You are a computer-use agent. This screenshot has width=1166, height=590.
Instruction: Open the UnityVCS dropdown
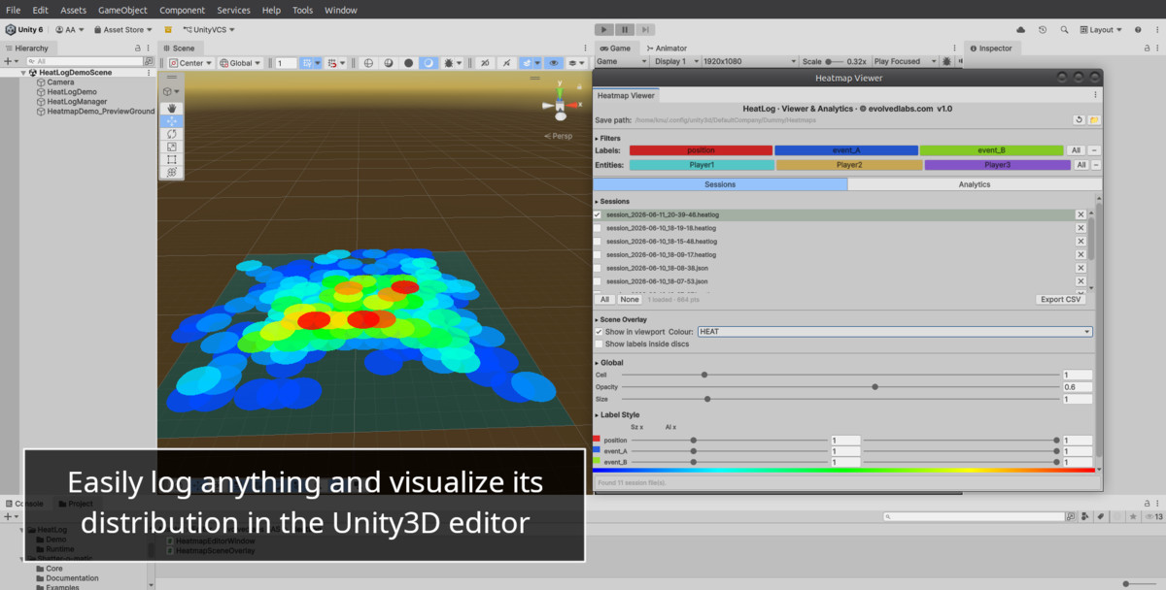(209, 30)
